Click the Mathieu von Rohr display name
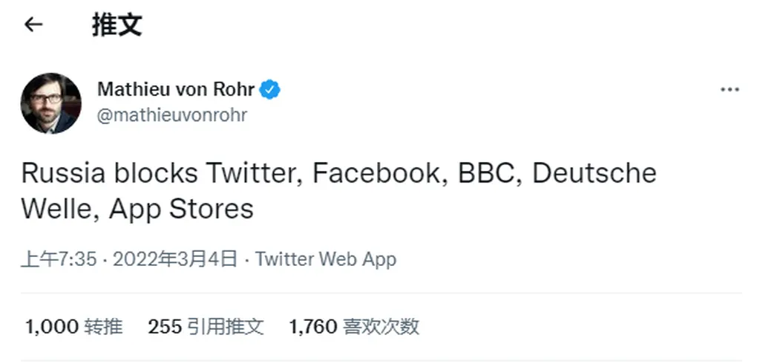The width and height of the screenshot is (760, 364). click(176, 91)
